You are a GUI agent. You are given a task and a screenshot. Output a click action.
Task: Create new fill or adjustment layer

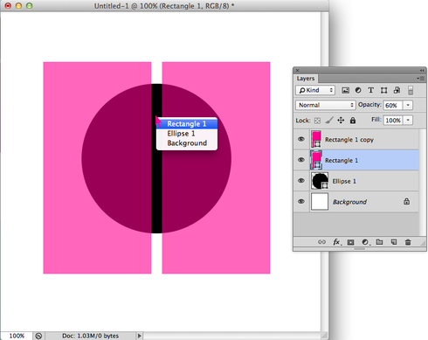click(365, 242)
